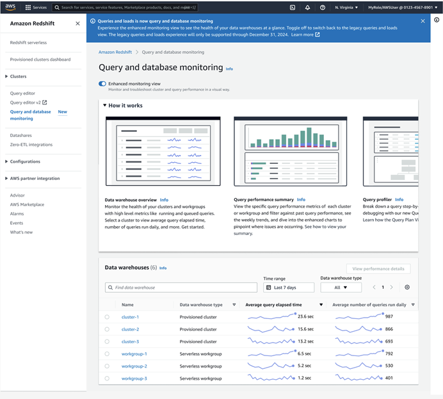Open Redshift serverless in the sidebar

tap(28, 43)
